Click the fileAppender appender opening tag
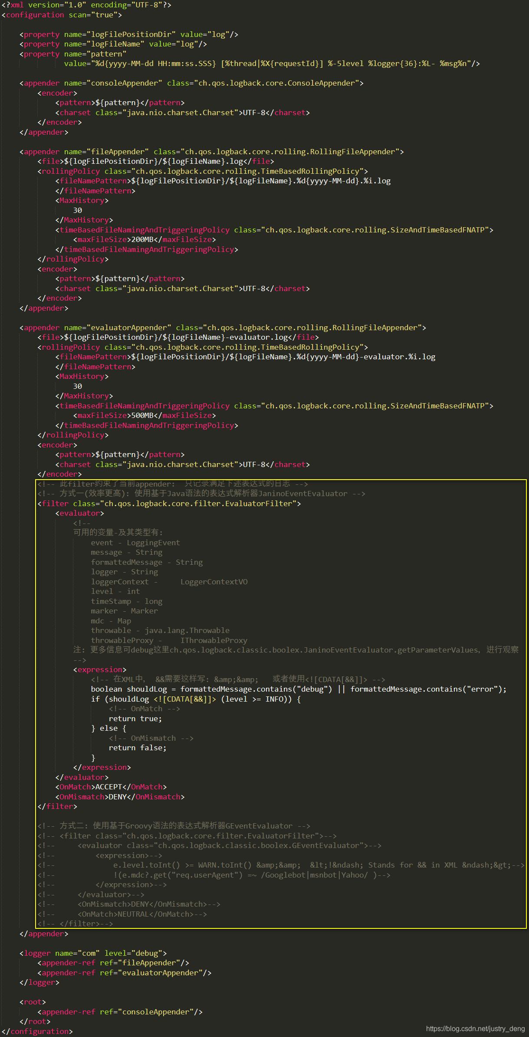The height and width of the screenshot is (1037, 529). point(211,152)
